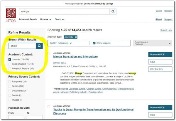Check the Books (8) checkbox
176x121 pixels.
click(10, 95)
